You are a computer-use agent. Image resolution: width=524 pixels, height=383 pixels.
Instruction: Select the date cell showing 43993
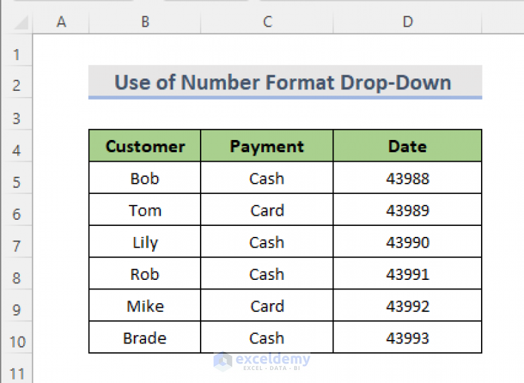pos(407,337)
